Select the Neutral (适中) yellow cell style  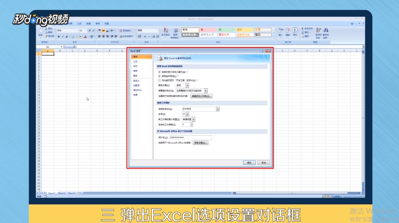pos(244,30)
